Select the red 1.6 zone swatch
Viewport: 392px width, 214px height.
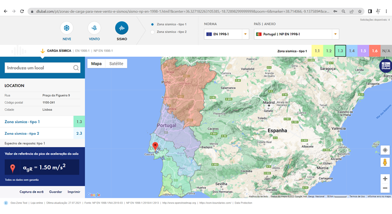point(375,51)
